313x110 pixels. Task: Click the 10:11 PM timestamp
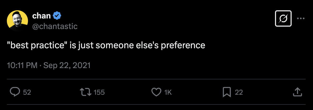[22, 65]
